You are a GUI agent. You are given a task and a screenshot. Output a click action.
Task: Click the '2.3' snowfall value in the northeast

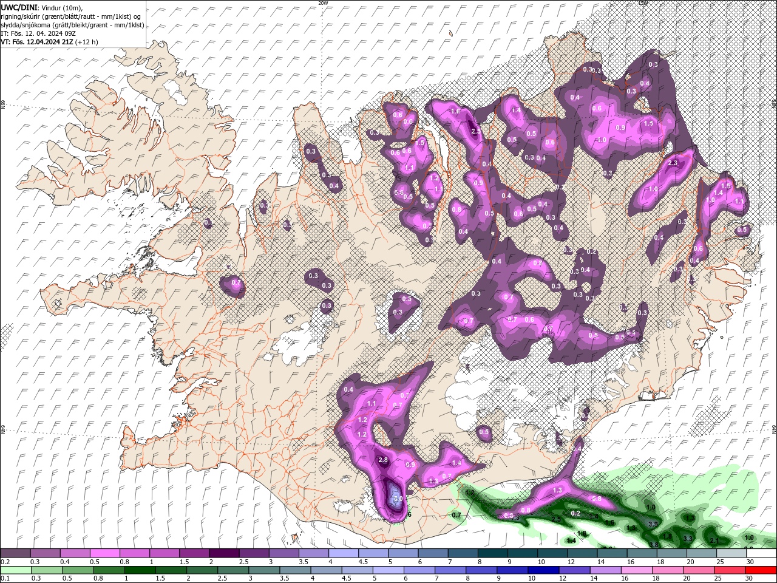tap(673, 163)
